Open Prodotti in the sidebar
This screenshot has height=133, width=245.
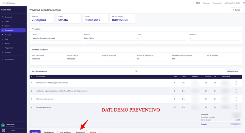pyautogui.click(x=8, y=52)
